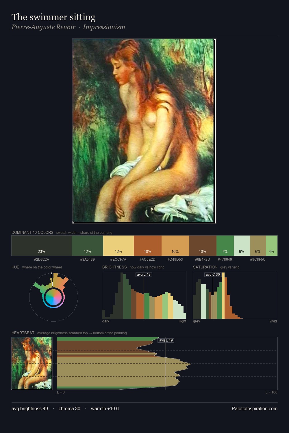Click the "HUE" section heading
Image resolution: width=289 pixels, height=433 pixels.
click(x=15, y=267)
